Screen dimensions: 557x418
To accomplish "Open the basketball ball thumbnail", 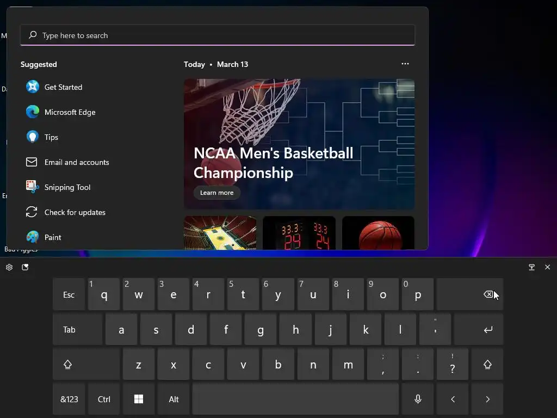I will (378, 233).
